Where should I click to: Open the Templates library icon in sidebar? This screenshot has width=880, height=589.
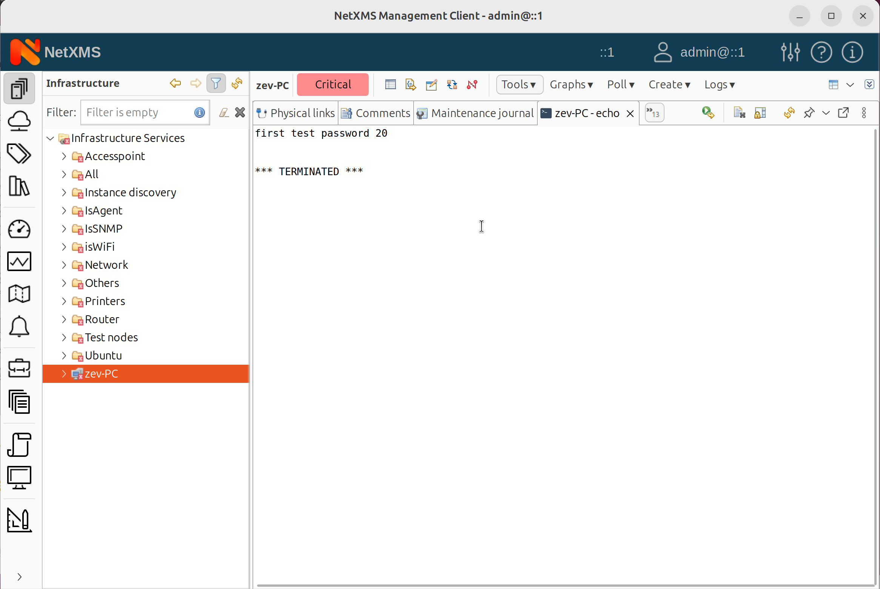tap(19, 186)
